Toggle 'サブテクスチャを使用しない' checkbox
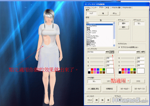The width and height of the screenshot is (150, 106). click(119, 47)
